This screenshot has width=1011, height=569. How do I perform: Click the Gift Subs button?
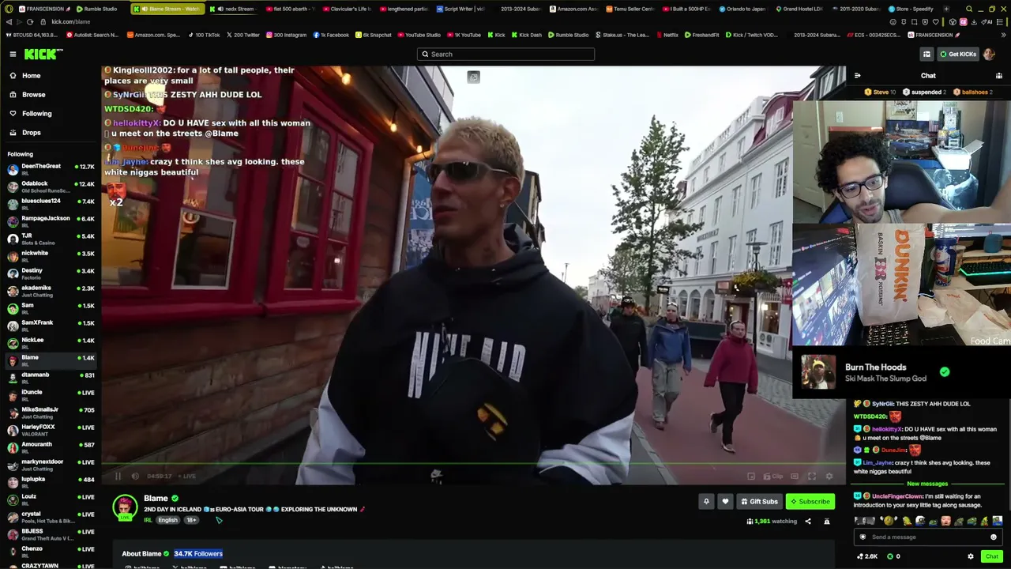759,501
